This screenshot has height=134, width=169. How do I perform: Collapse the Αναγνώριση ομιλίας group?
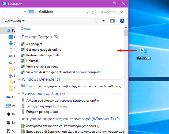point(19,94)
